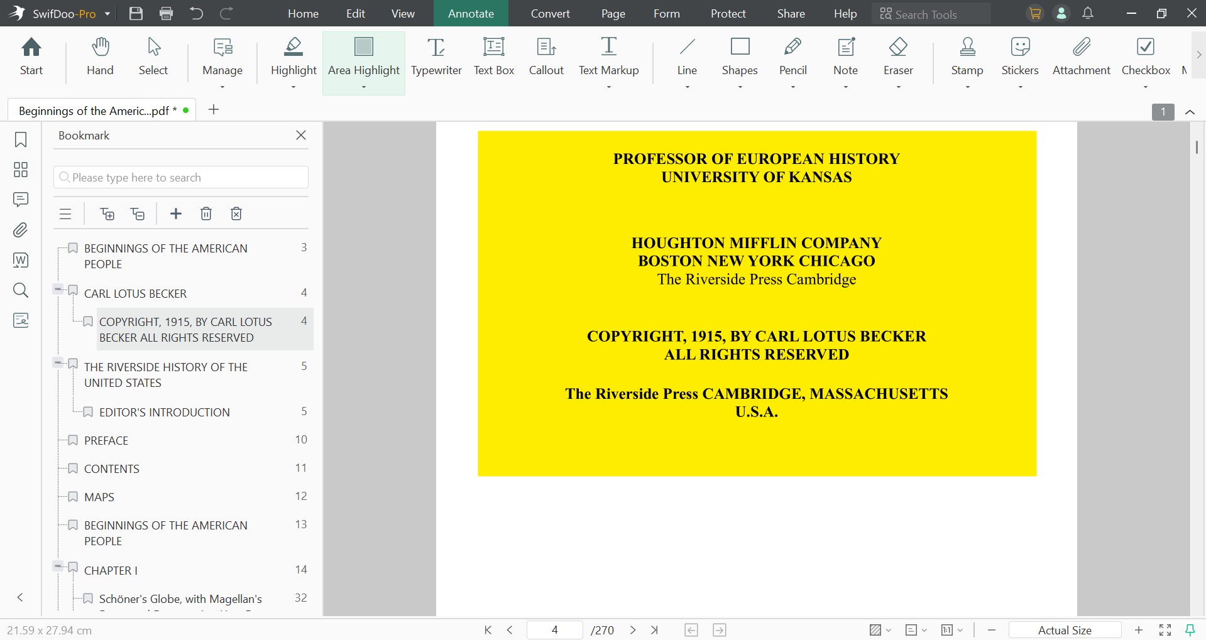Collapse the CHAPTER I bookmark node
This screenshot has height=640, width=1206.
point(58,567)
